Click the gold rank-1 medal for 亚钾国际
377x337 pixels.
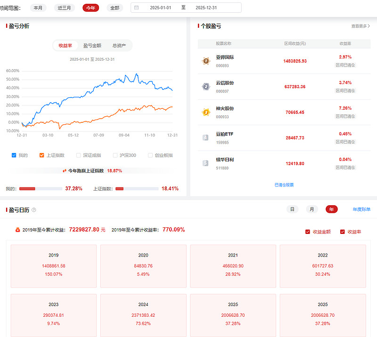[205, 61]
